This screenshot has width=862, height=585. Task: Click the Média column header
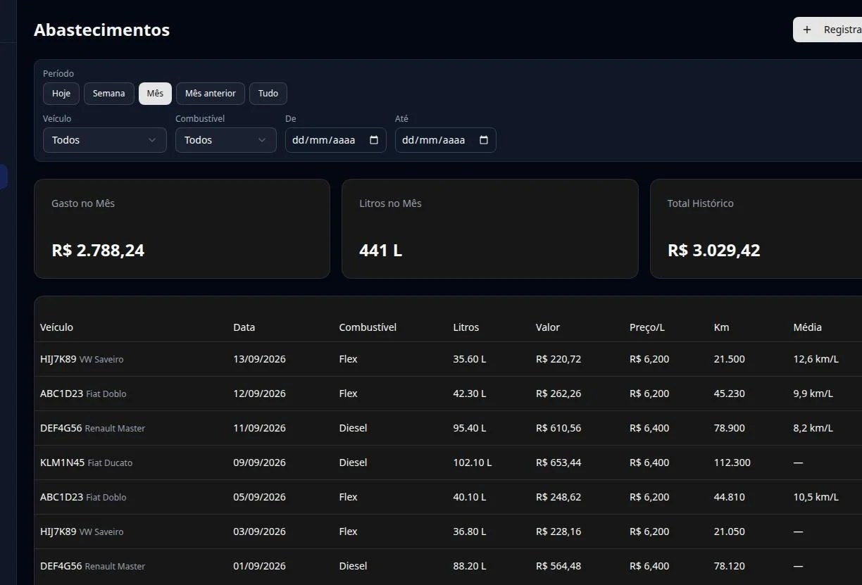(x=808, y=327)
